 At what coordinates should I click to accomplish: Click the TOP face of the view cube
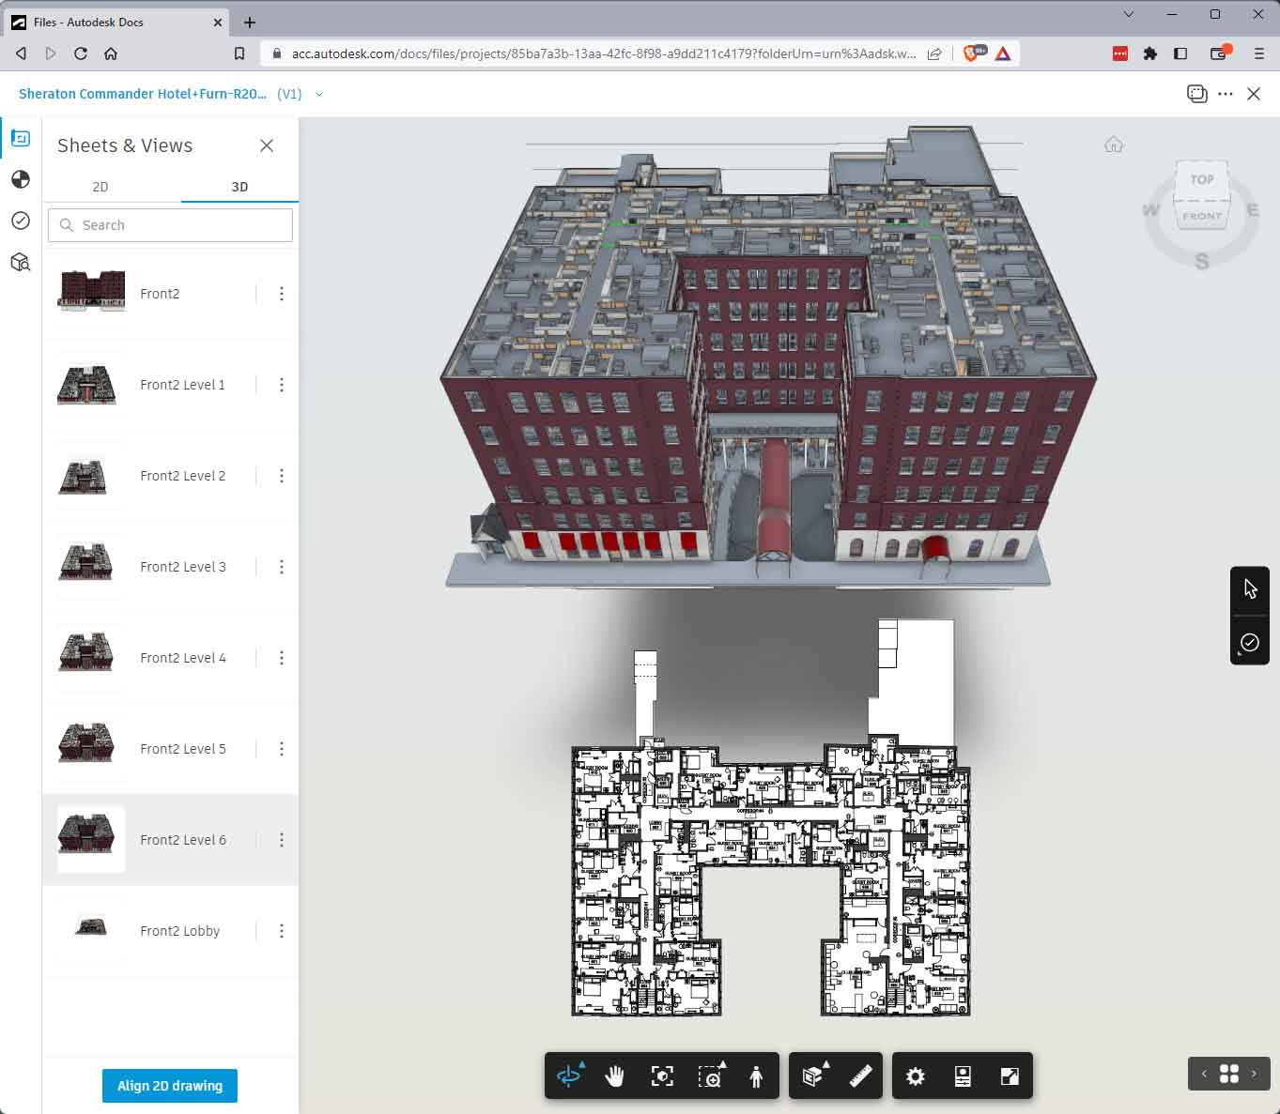(1202, 179)
